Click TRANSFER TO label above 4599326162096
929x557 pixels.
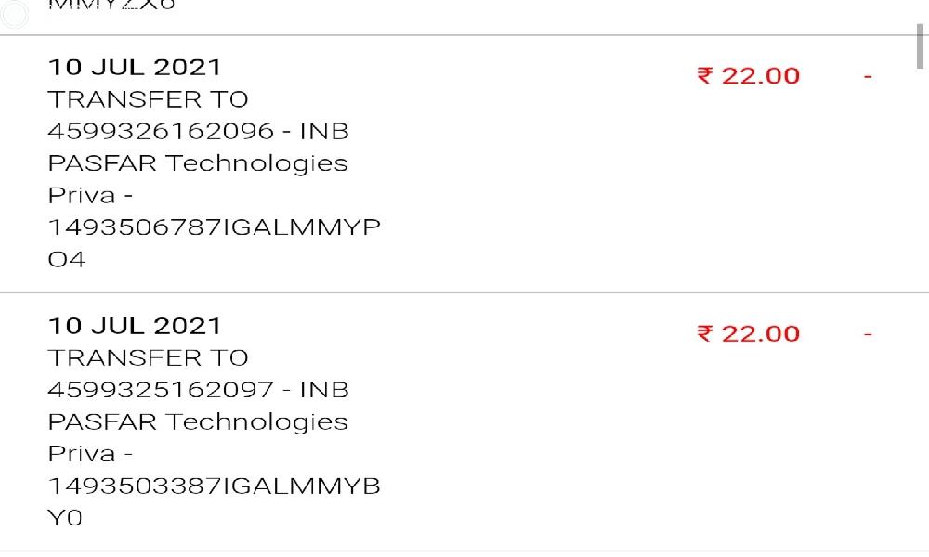[x=148, y=99]
